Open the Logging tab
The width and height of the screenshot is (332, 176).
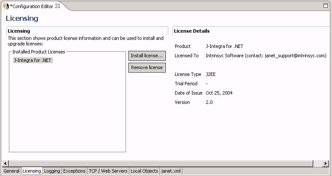click(52, 171)
